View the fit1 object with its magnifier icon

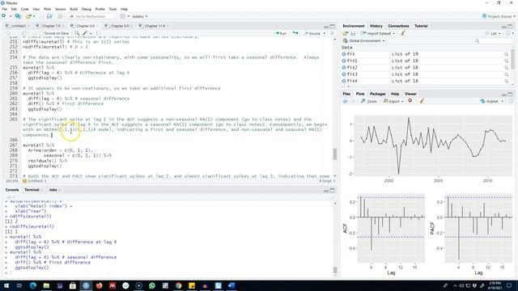click(506, 61)
